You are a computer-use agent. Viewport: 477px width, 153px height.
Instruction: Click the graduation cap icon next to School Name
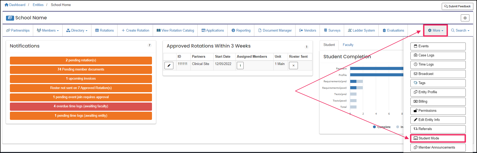[x=10, y=18]
